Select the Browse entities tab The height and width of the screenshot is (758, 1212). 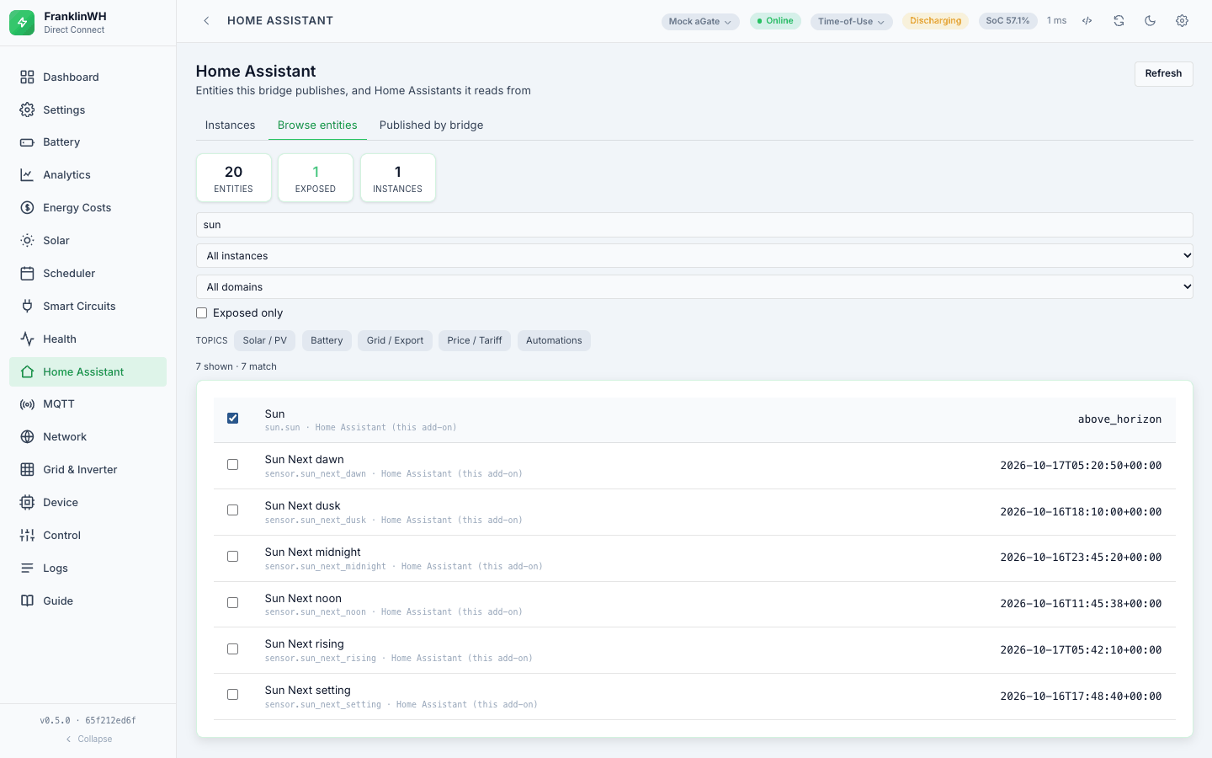click(317, 125)
